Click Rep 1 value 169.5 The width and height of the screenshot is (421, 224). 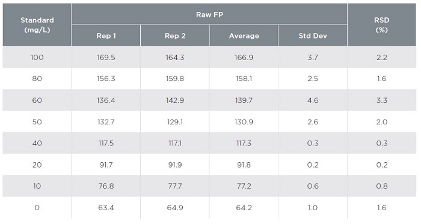tap(106, 57)
